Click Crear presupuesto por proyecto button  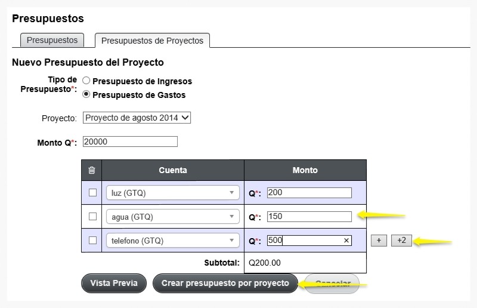point(225,283)
